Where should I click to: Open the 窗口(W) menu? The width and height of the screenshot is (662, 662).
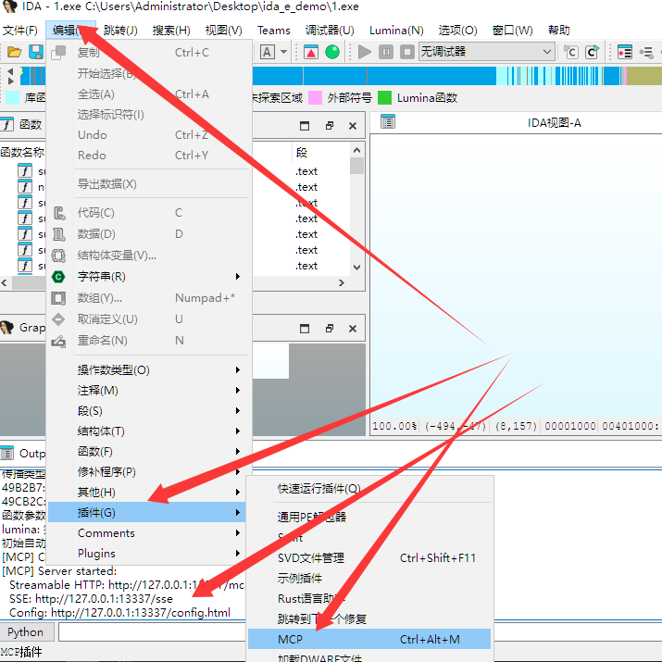point(513,31)
